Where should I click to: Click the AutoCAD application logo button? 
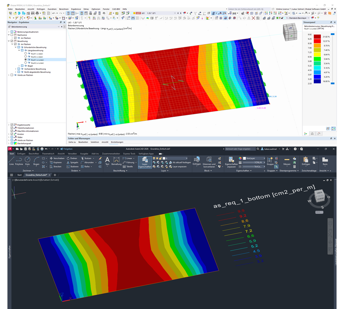pyautogui.click(x=10, y=149)
